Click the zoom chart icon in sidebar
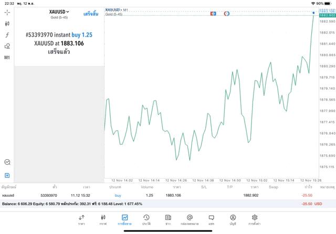 (x=7, y=162)
